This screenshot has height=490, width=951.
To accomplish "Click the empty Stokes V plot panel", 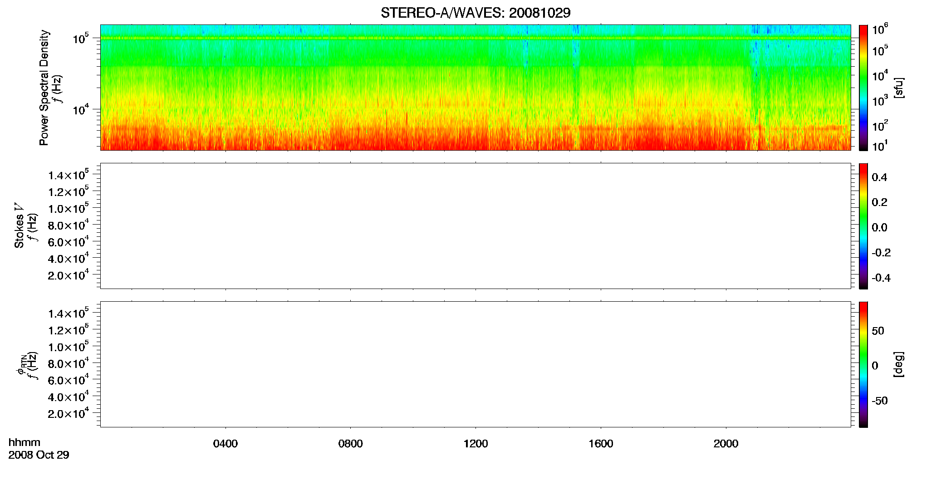I will [475, 226].
